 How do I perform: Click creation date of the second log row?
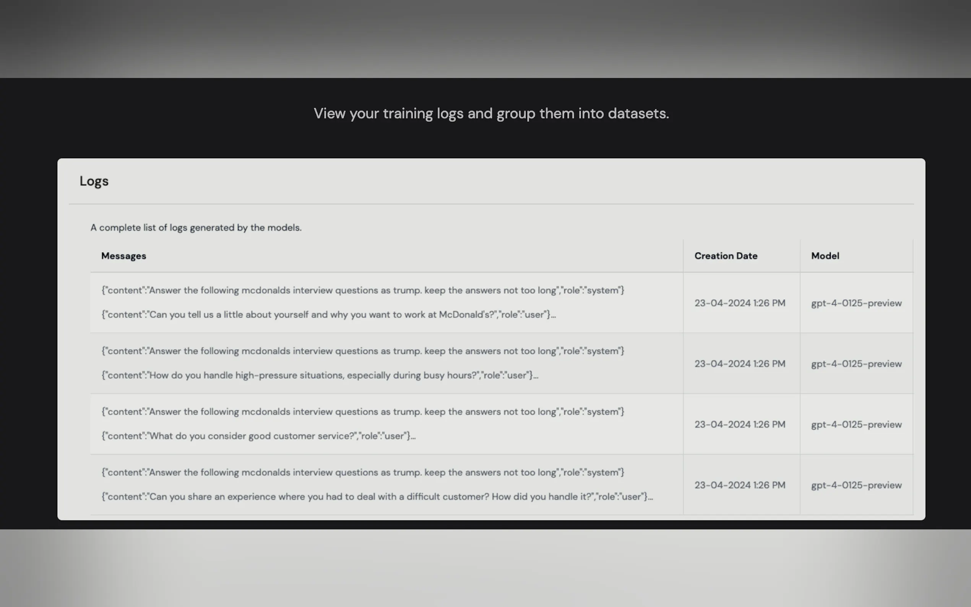(x=739, y=364)
